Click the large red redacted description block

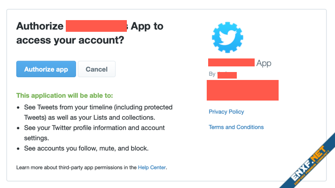[x=242, y=90]
